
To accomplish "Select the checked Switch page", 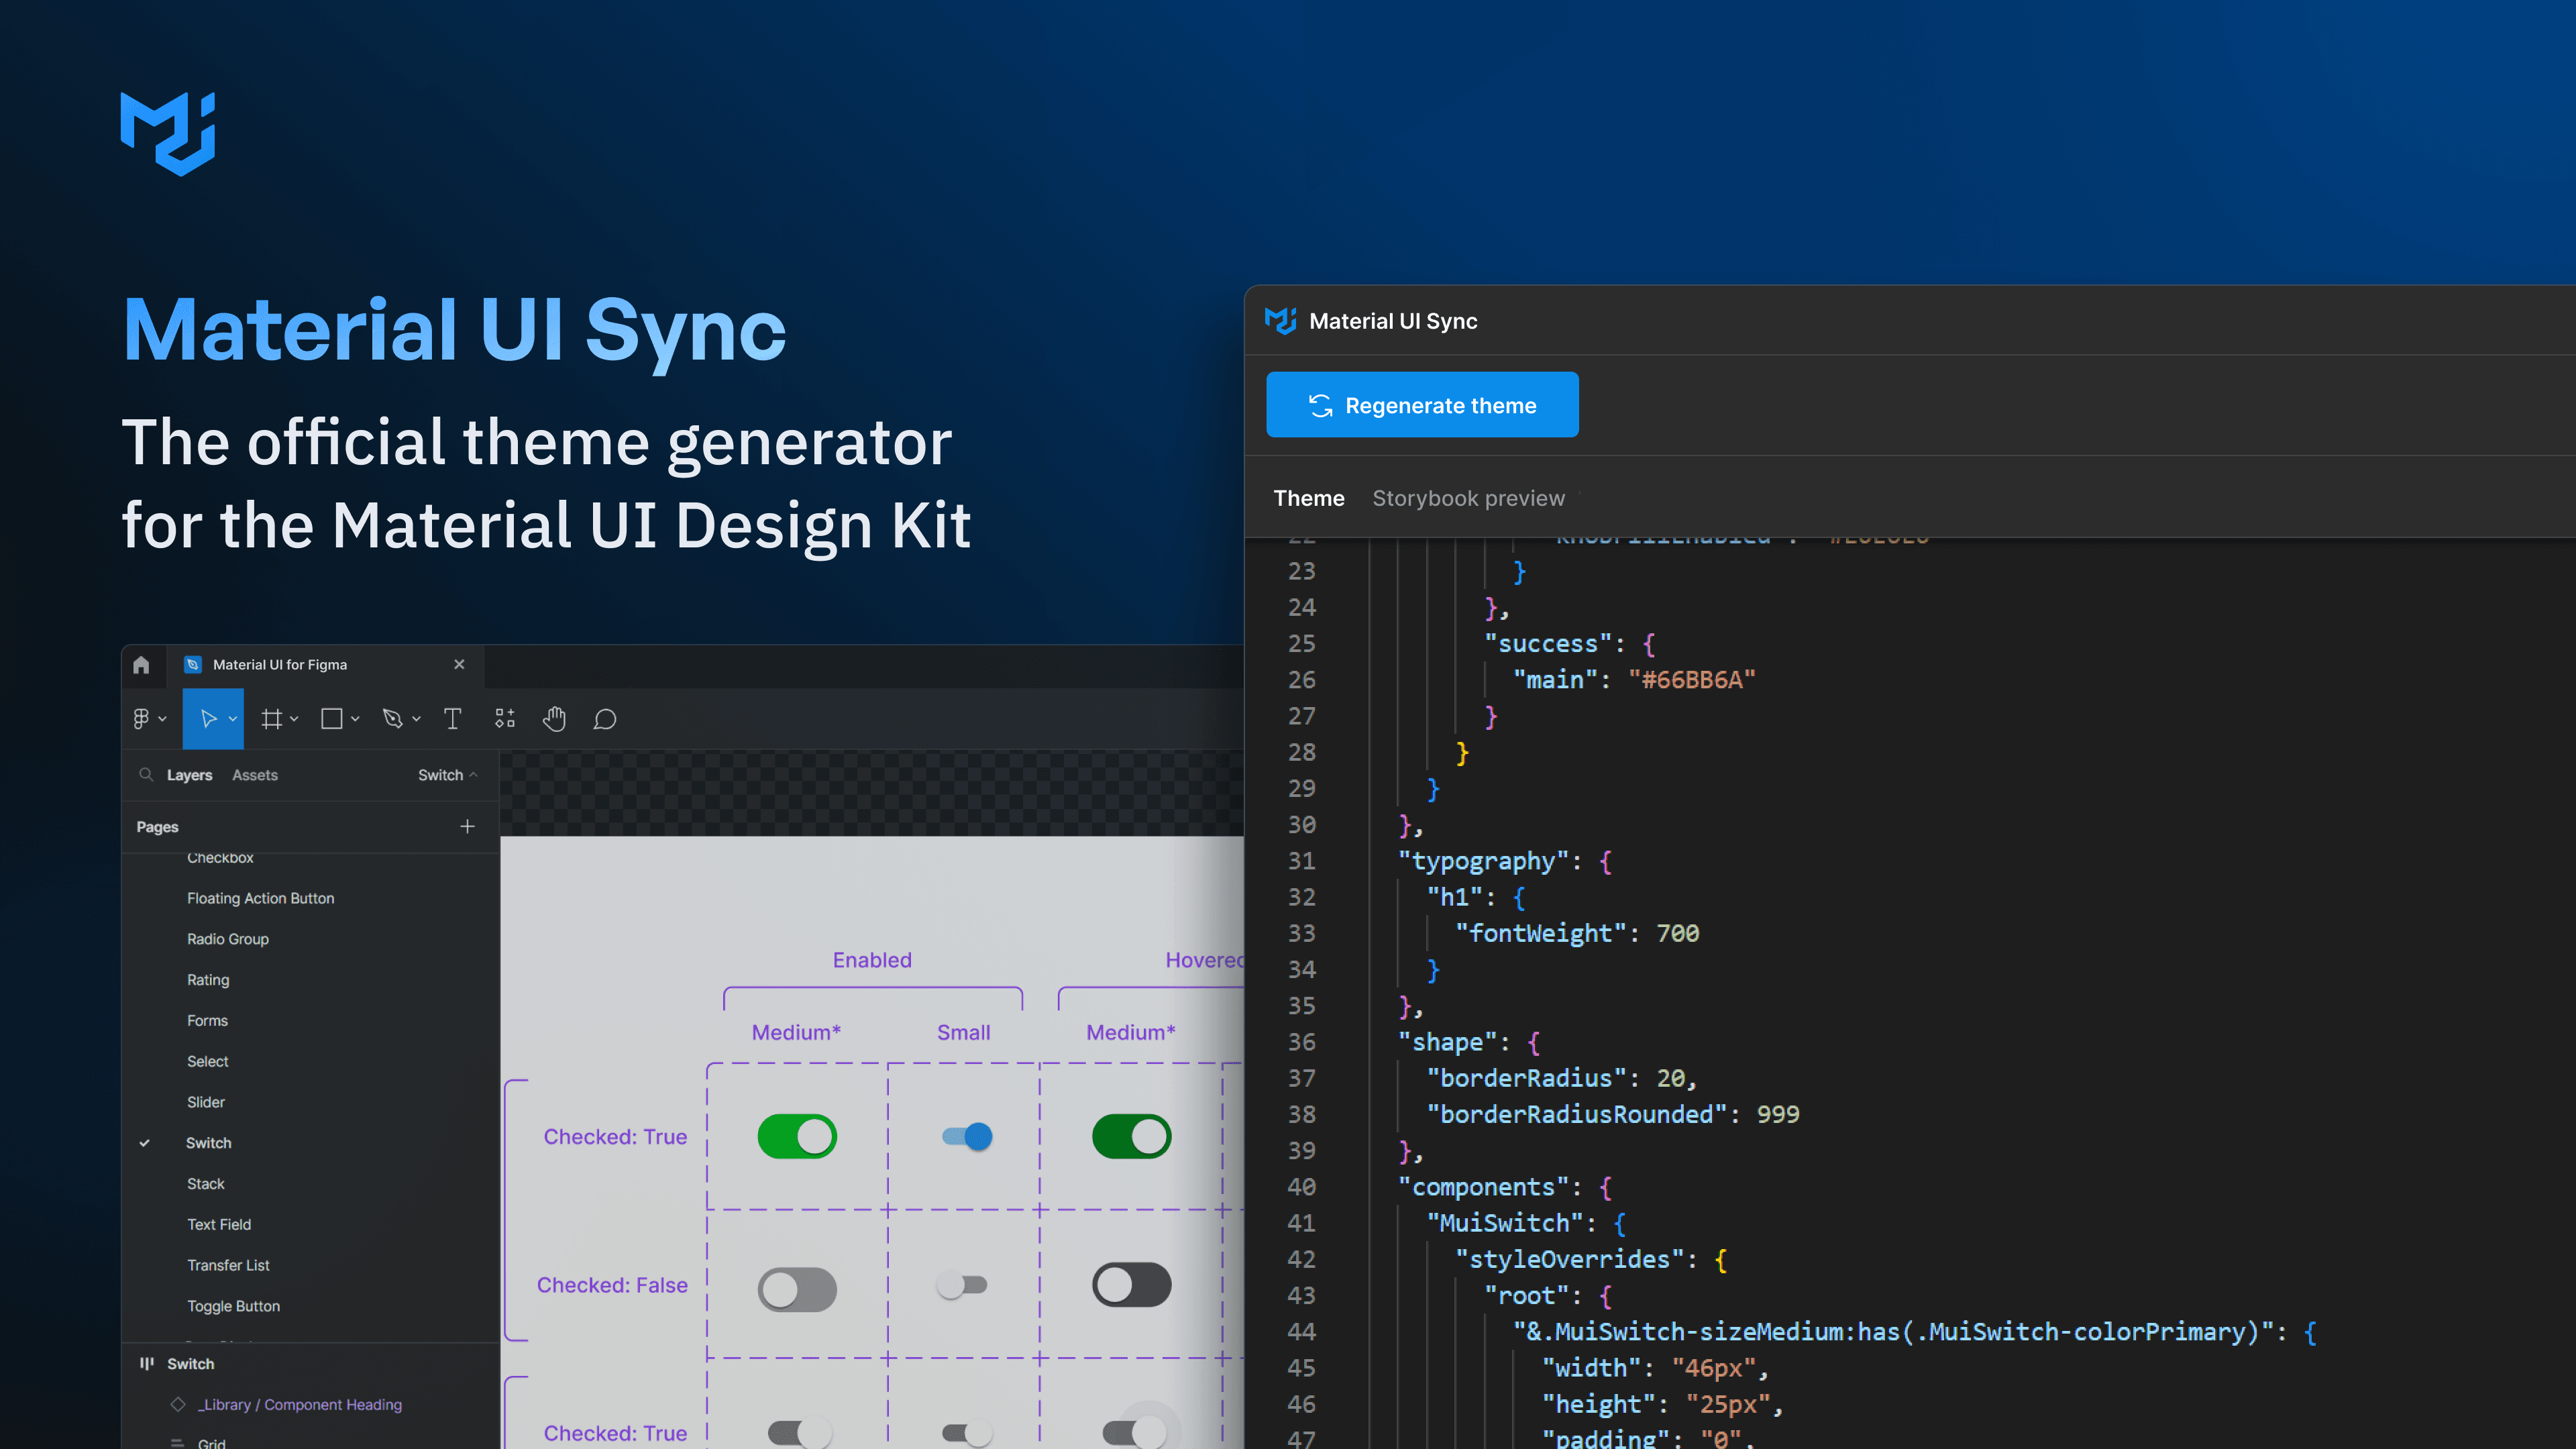I will tap(209, 1143).
